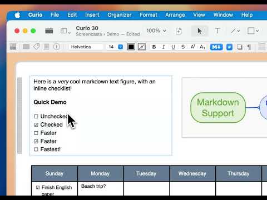
Task: Click the circled info icon
Action: pyautogui.click(x=57, y=47)
